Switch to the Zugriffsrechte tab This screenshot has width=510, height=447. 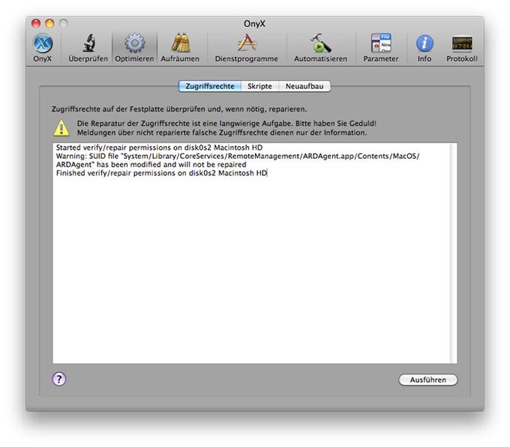pos(210,86)
